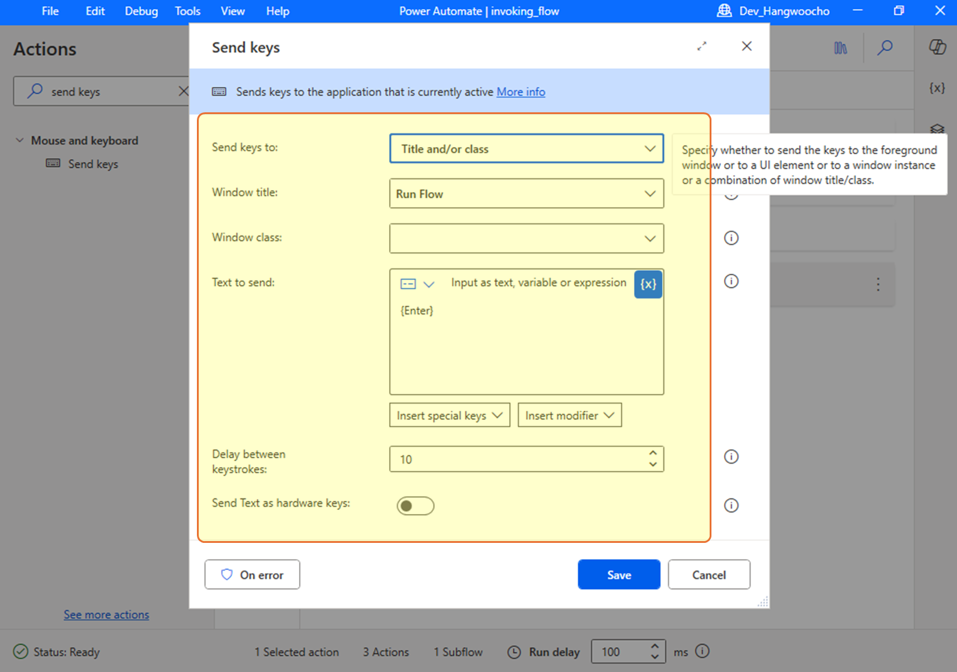Save the Send keys action
957x672 pixels.
pyautogui.click(x=619, y=575)
